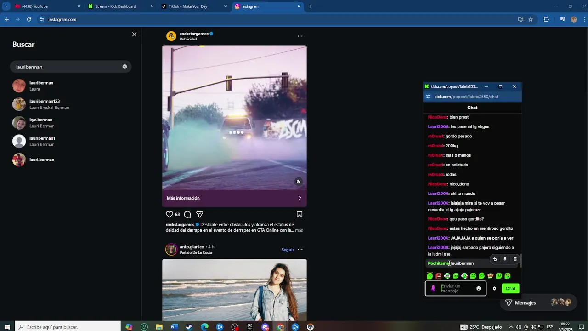Viewport: 588px width, 331px height.
Task: Open Epic Games from the taskbar
Action: [x=250, y=327]
